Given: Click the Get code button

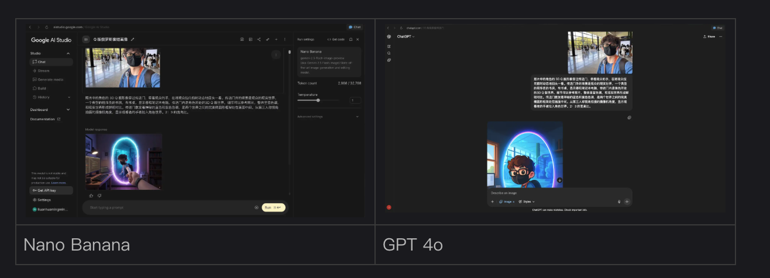Looking at the screenshot, I should click(336, 39).
